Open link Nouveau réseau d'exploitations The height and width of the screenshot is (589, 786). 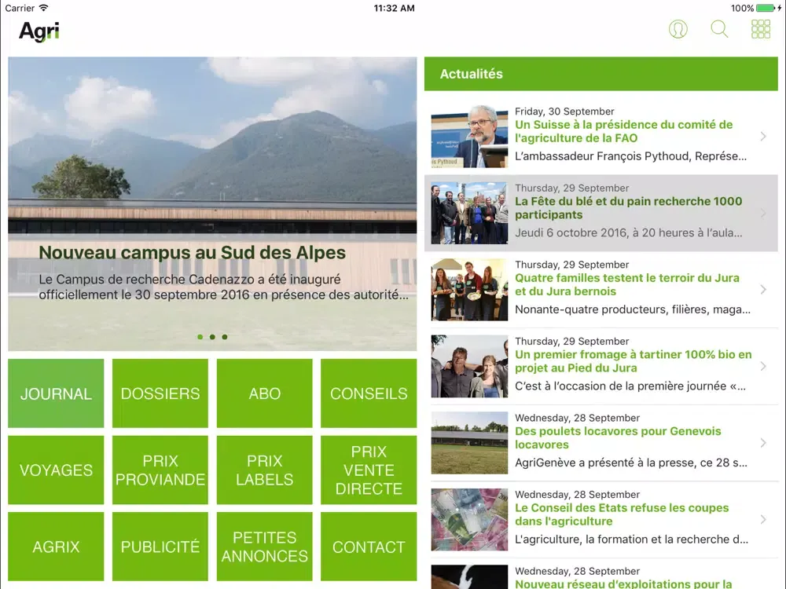[x=623, y=584]
